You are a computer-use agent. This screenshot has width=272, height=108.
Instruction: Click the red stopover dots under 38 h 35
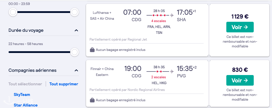pos(159,72)
